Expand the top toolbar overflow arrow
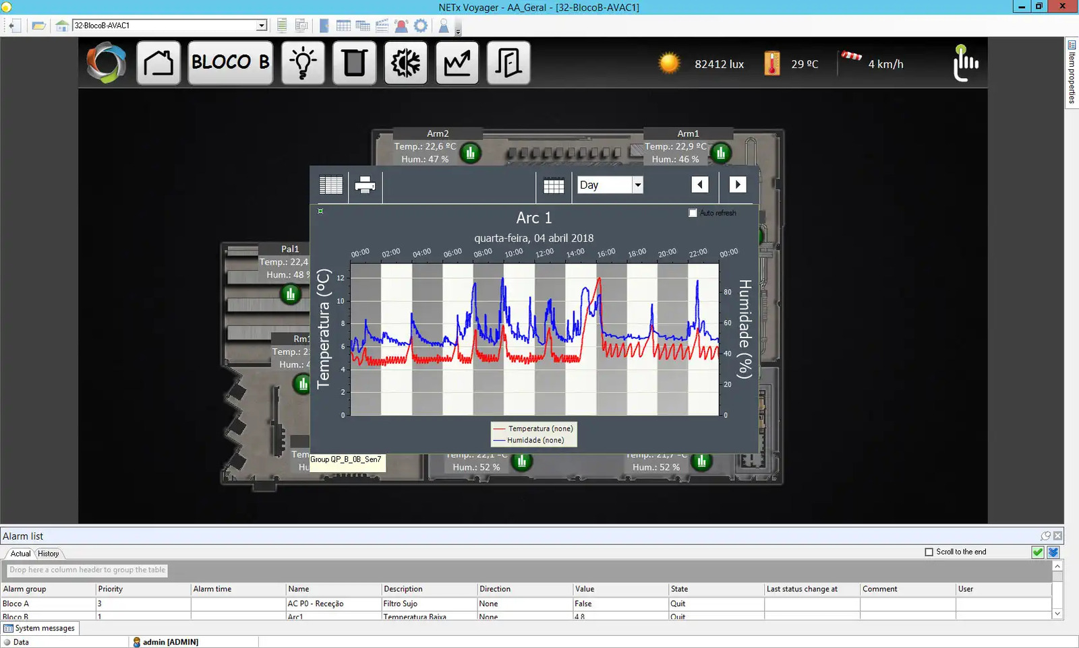The height and width of the screenshot is (648, 1079). point(459,32)
